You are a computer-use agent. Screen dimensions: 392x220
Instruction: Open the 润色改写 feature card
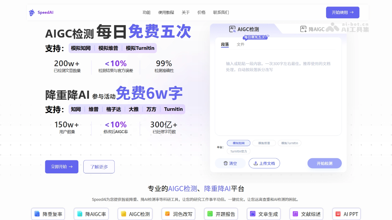pos(178,214)
